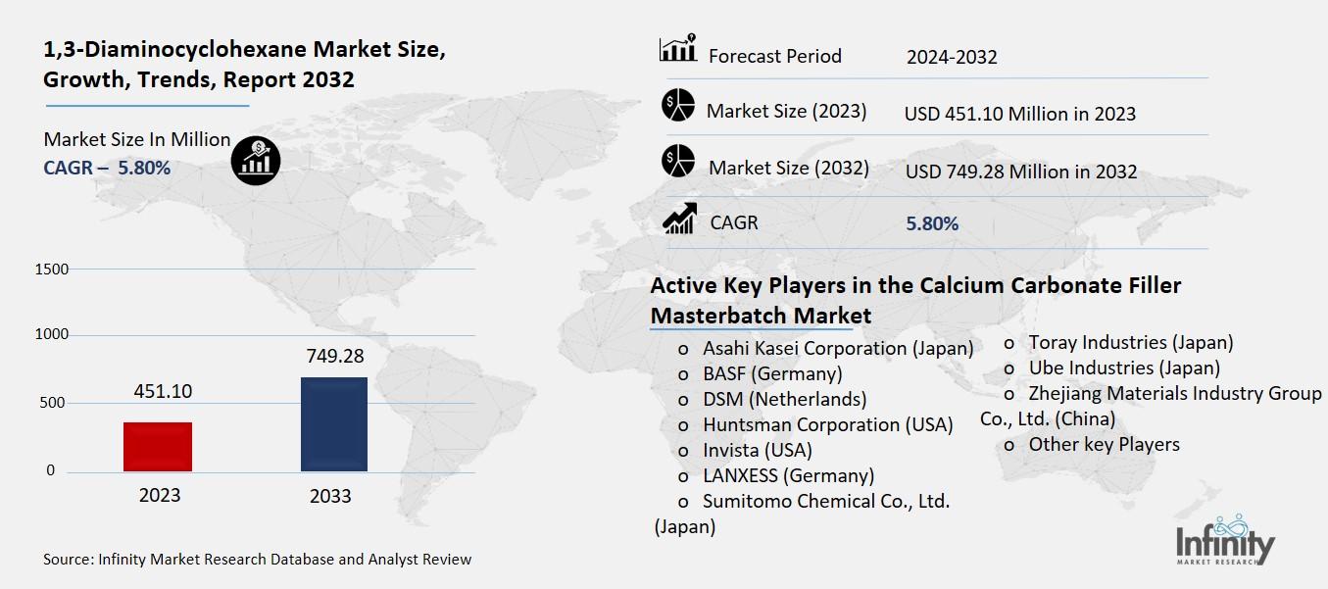Select Huntsman Corporation (USA) entry
Viewport: 1328px width, 589px height.
(x=827, y=424)
